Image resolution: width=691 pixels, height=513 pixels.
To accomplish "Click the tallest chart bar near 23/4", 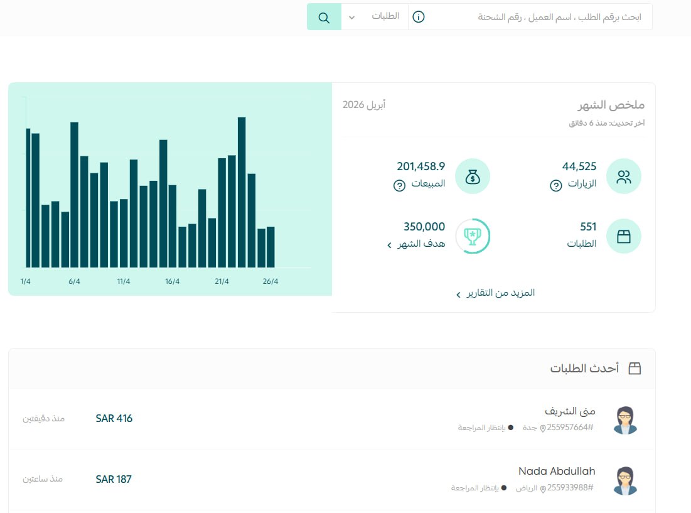I will (x=242, y=192).
